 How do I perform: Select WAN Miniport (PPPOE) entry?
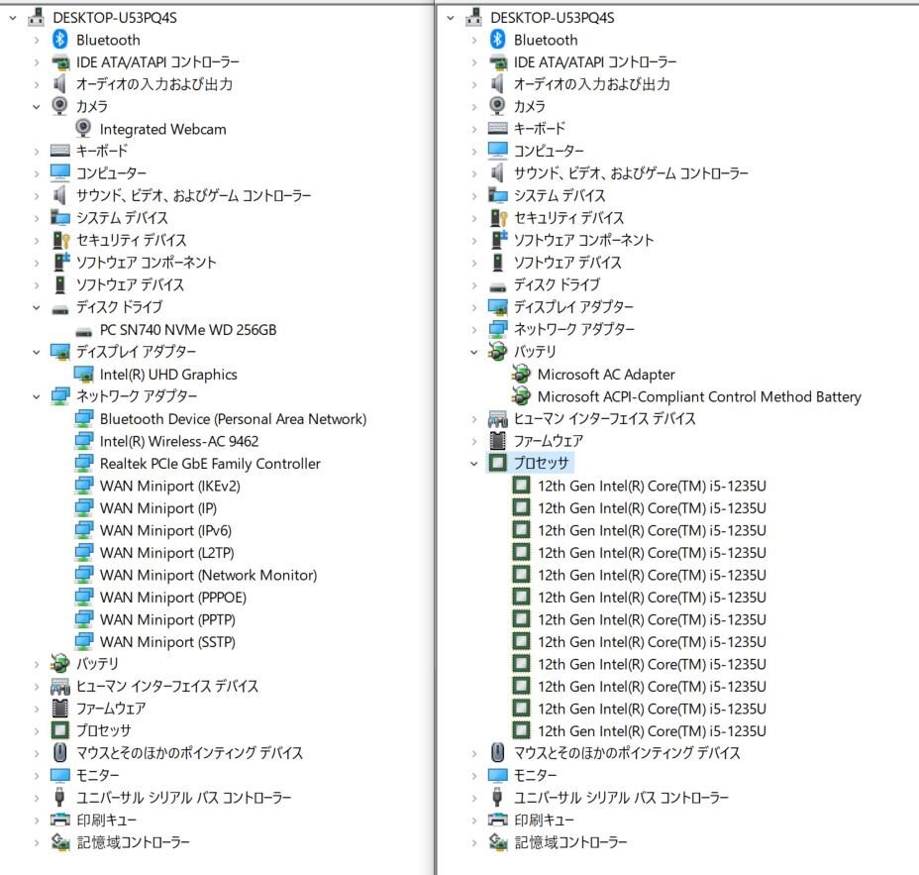click(x=173, y=597)
